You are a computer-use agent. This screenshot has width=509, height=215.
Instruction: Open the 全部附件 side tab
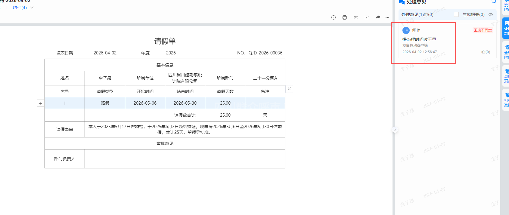pyautogui.click(x=506, y=52)
